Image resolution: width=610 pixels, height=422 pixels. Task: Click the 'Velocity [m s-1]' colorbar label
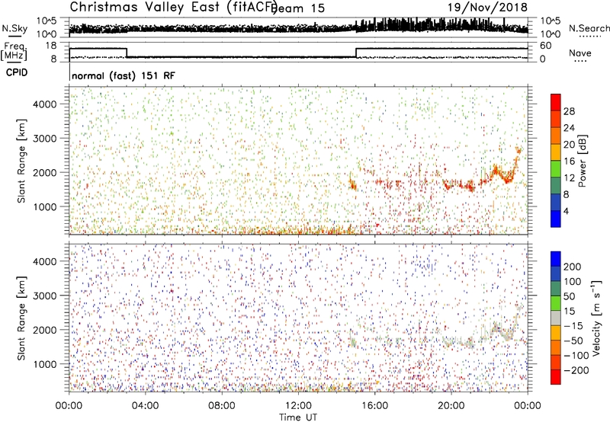coord(596,318)
